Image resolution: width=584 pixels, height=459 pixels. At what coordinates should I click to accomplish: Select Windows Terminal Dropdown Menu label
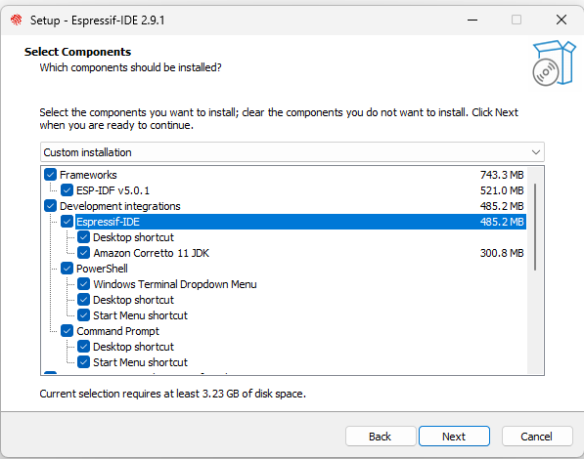tap(175, 284)
